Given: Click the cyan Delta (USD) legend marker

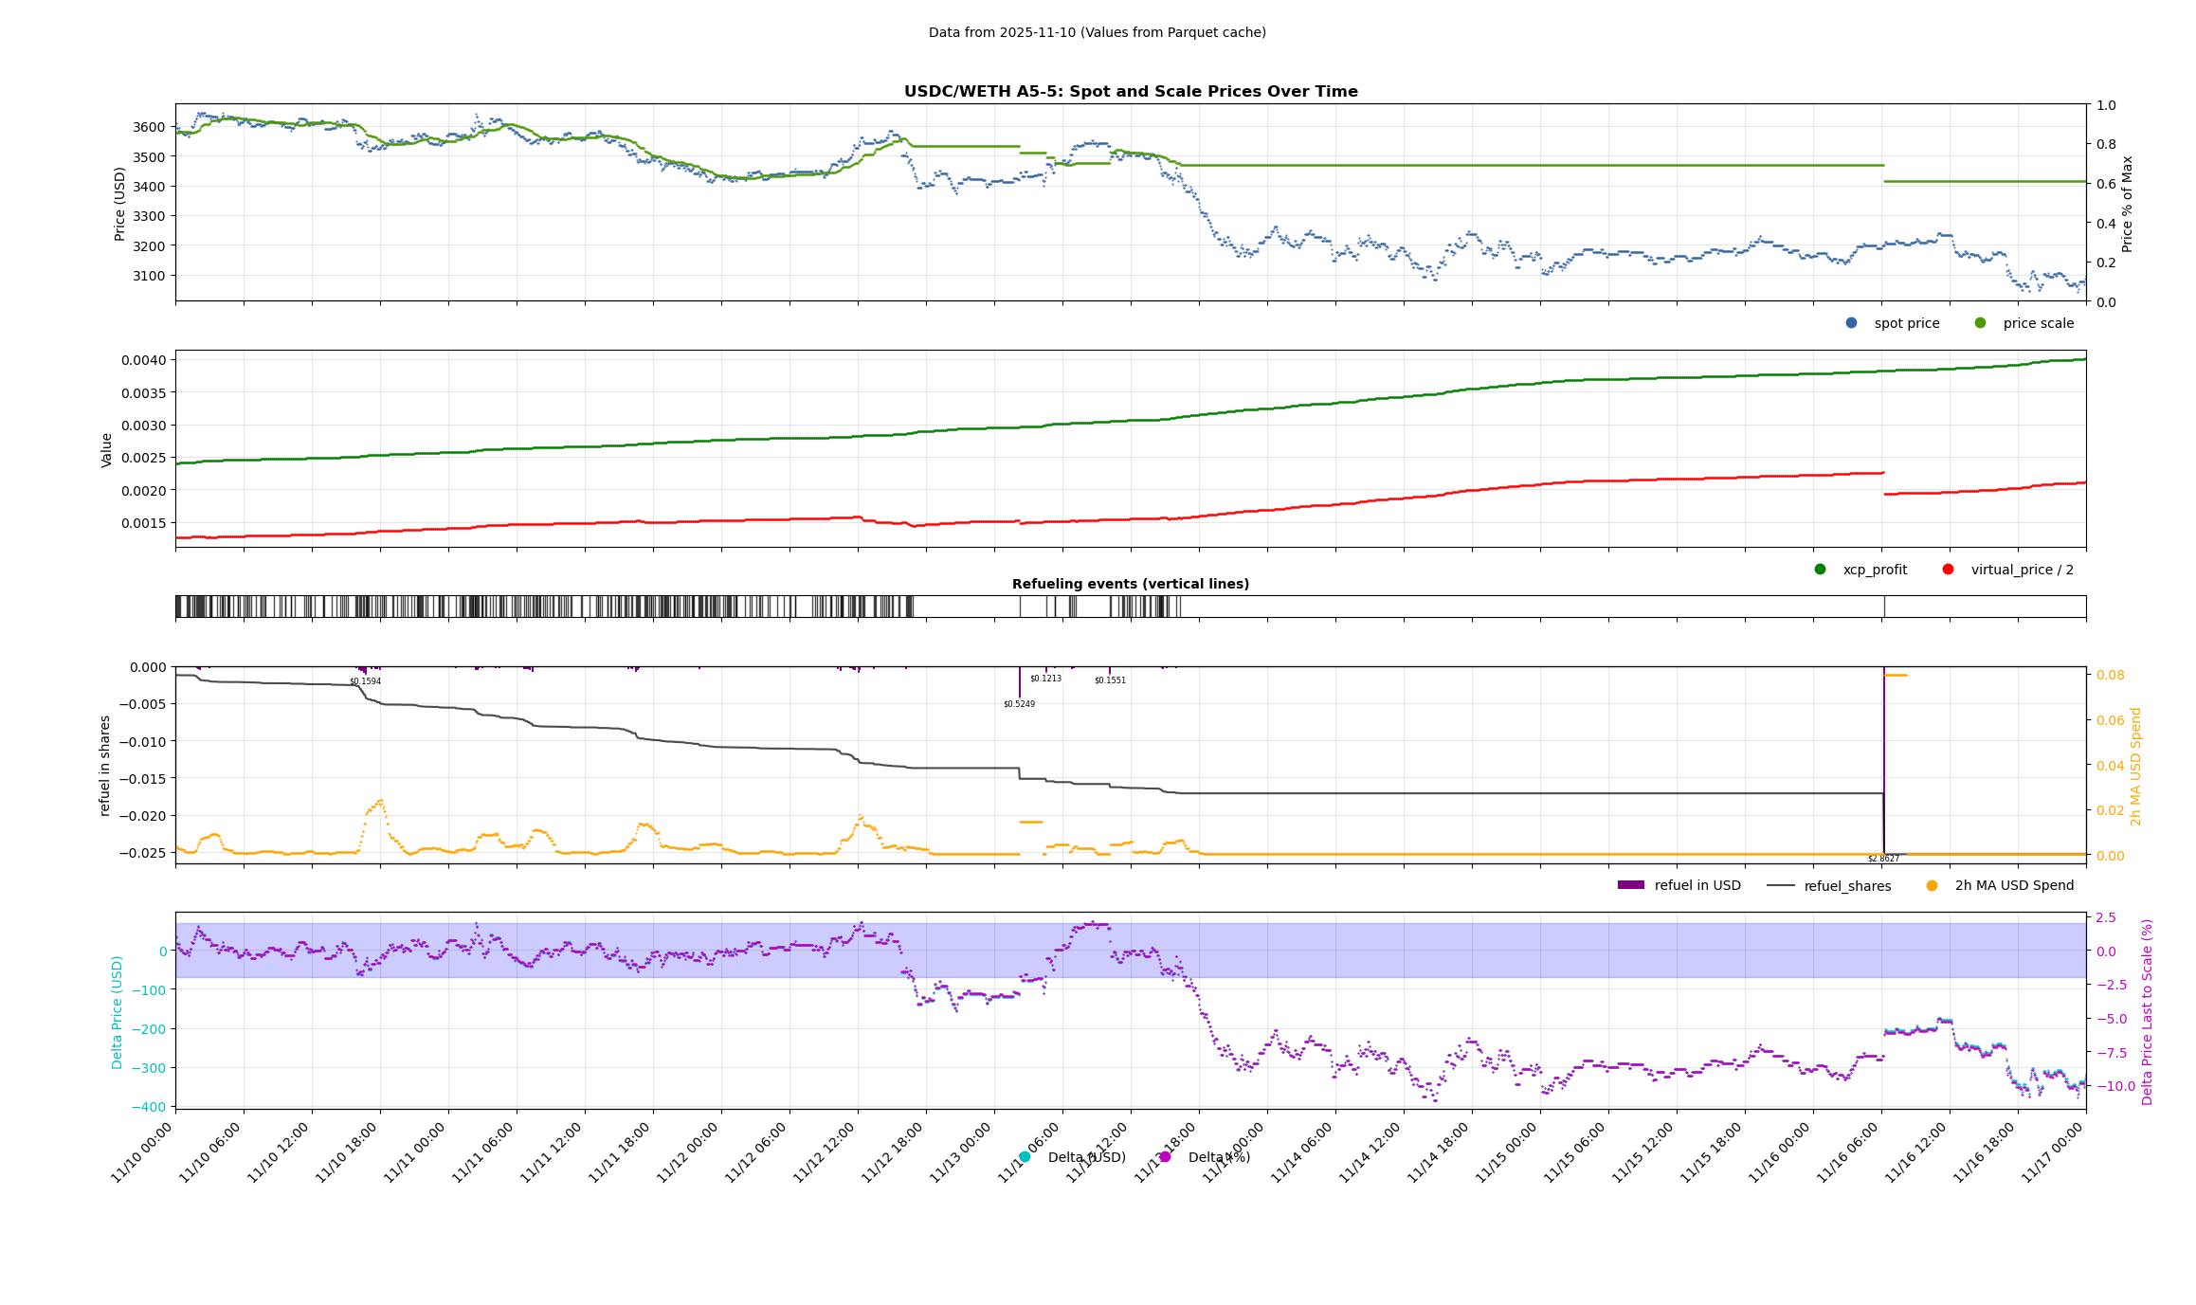Looking at the screenshot, I should tap(1025, 1157).
